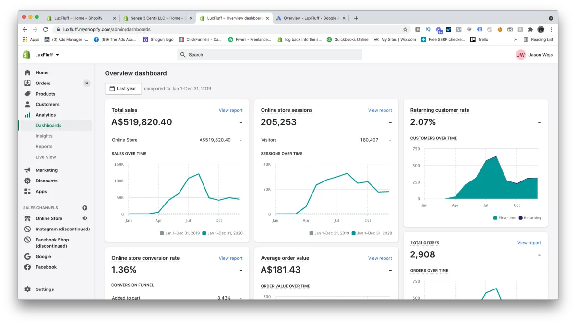
Task: Open Live View under Analytics
Action: click(x=46, y=157)
